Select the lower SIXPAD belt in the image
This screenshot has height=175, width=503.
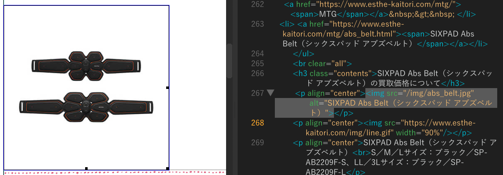point(86,107)
